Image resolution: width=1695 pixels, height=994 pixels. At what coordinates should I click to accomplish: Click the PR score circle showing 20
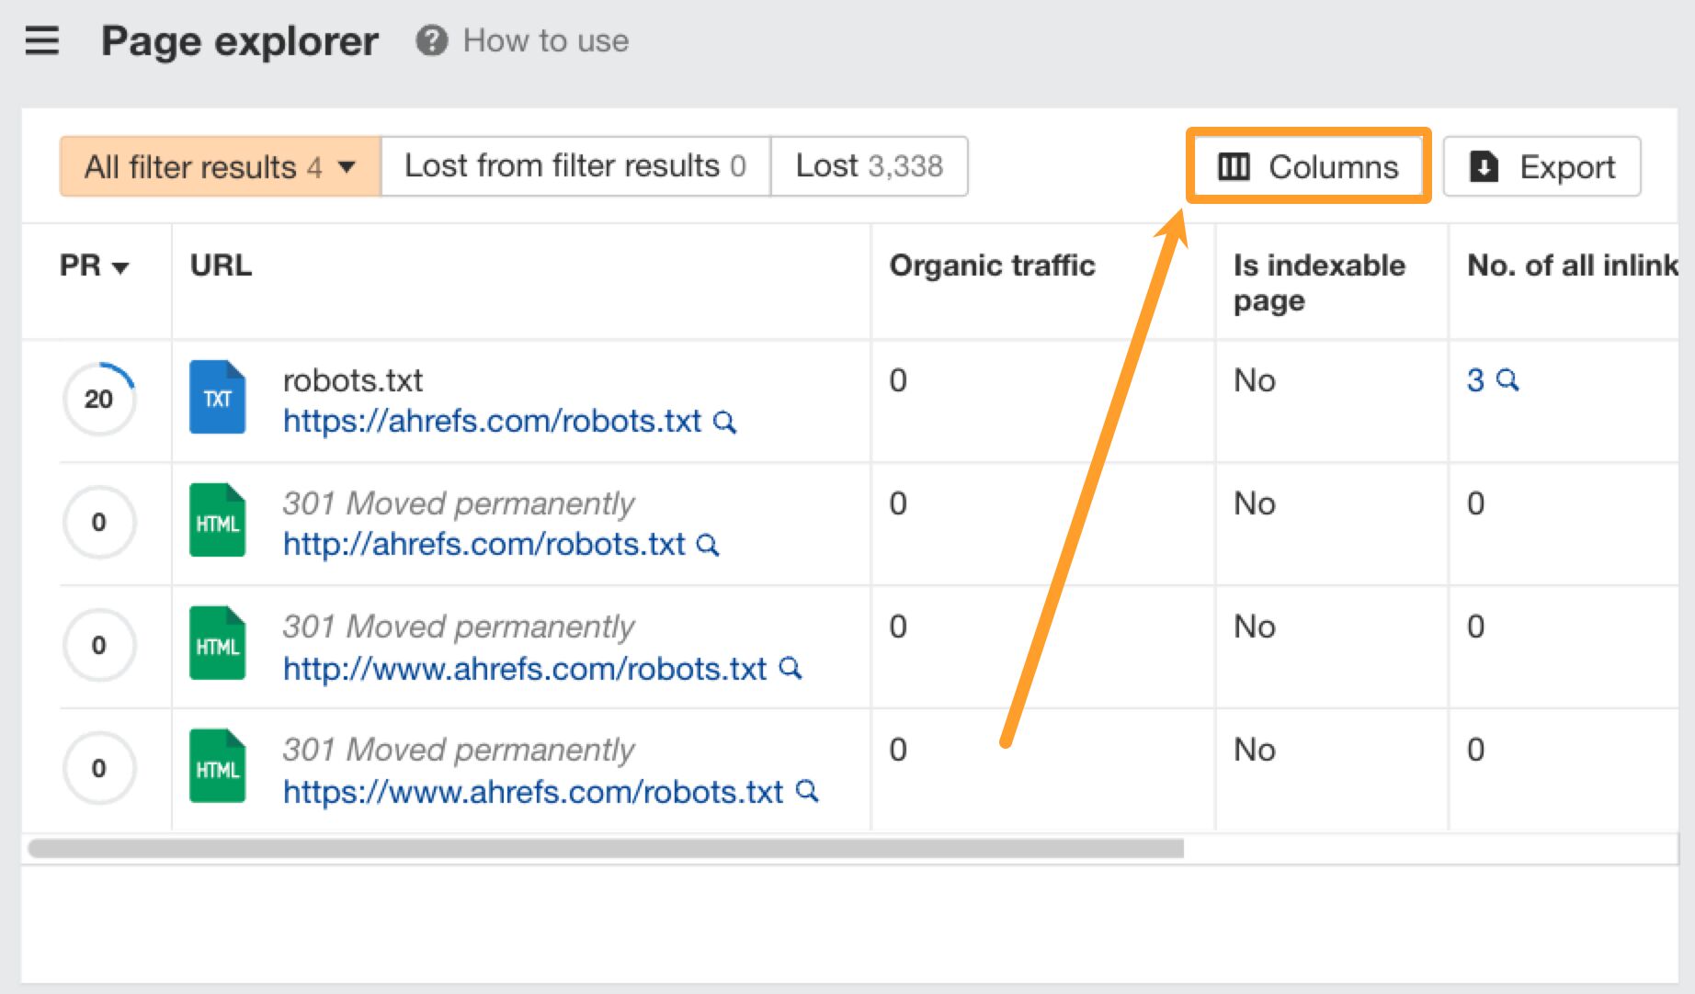(98, 398)
